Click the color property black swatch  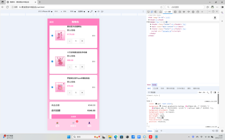(x=156, y=104)
